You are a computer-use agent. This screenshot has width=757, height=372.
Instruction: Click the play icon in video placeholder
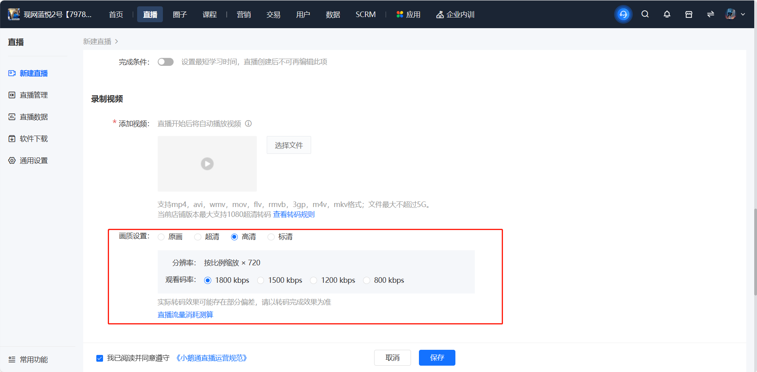207,164
